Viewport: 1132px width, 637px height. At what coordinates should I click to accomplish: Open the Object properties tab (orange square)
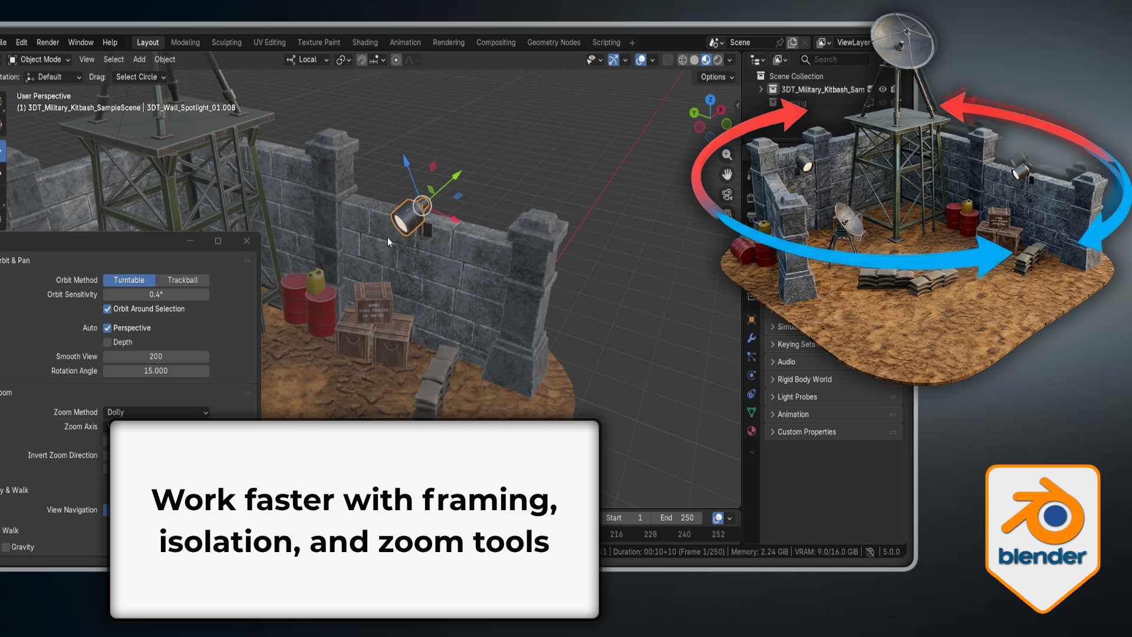(x=751, y=320)
